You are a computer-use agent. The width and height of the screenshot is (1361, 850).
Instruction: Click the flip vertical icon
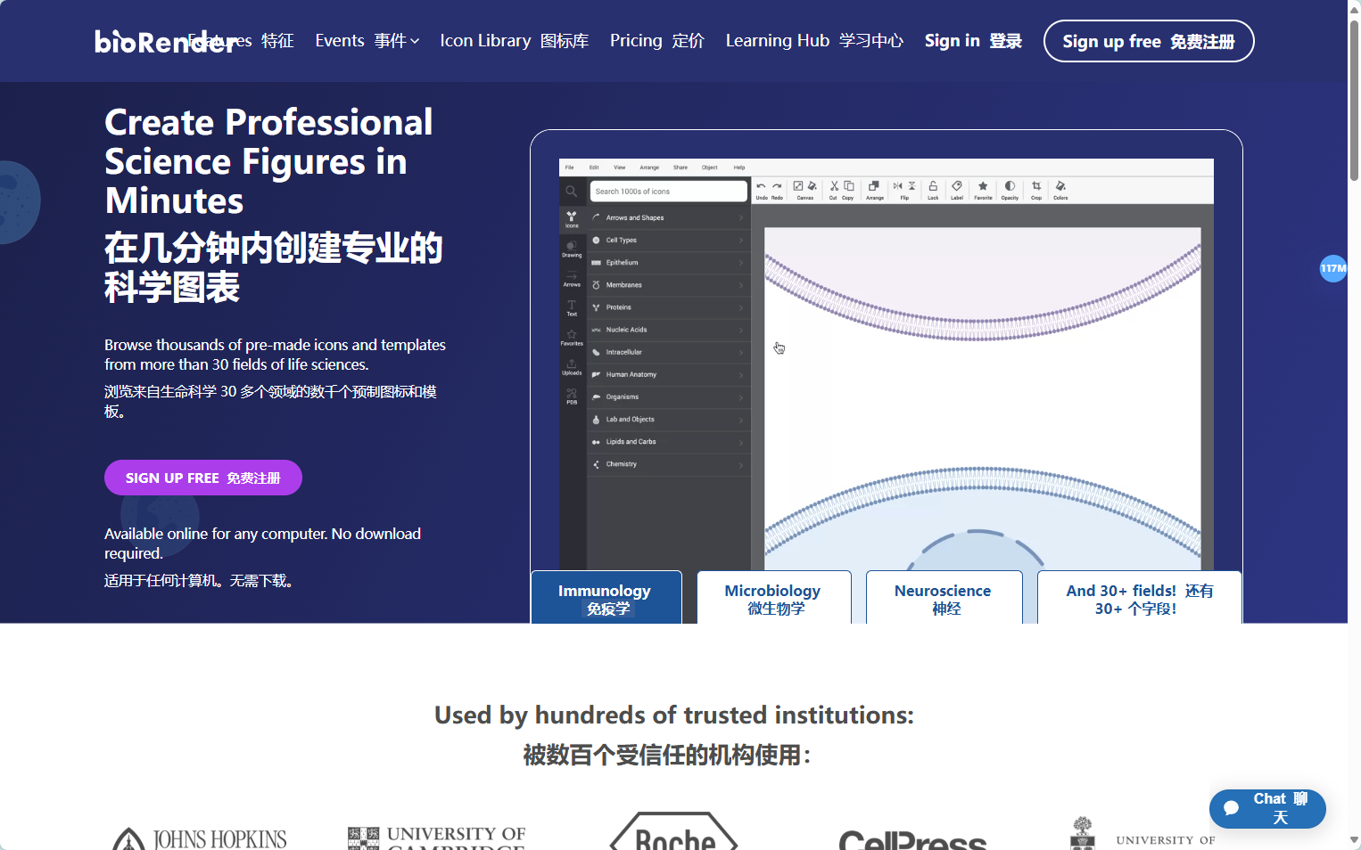(x=911, y=186)
